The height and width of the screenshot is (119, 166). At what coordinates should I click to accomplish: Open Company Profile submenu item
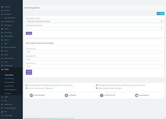9,86
